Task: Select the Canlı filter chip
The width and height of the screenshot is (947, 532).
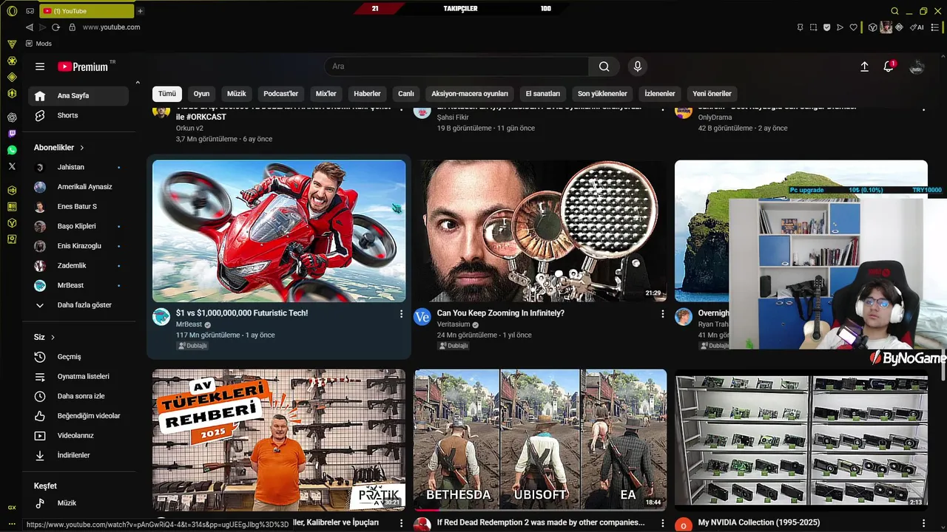Action: [x=406, y=94]
